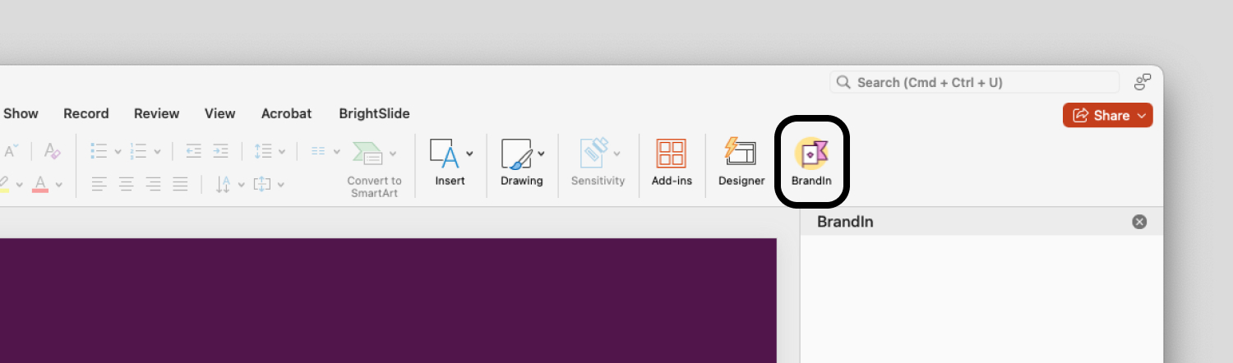
Task: Decrease the paragraph indent level
Action: pos(194,151)
